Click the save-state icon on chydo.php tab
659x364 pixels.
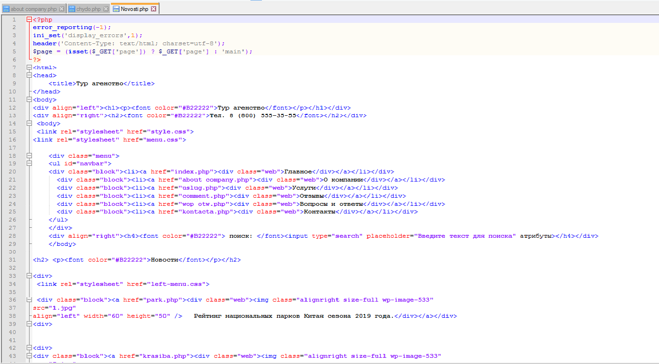(71, 9)
